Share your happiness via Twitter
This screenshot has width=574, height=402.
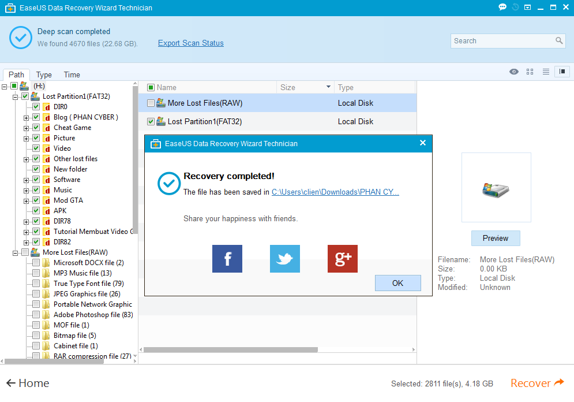pyautogui.click(x=284, y=259)
